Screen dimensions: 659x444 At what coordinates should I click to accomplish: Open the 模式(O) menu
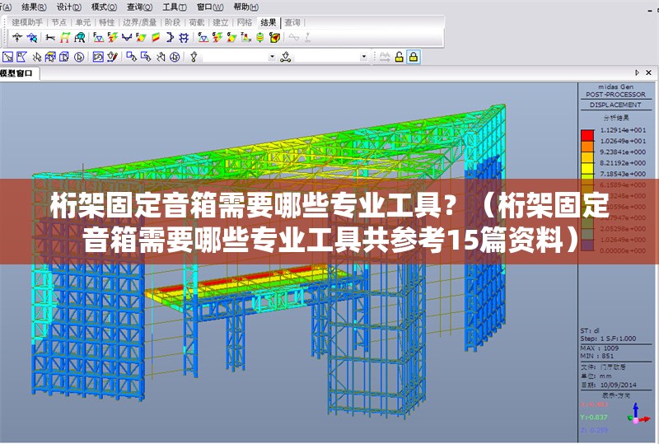(104, 7)
